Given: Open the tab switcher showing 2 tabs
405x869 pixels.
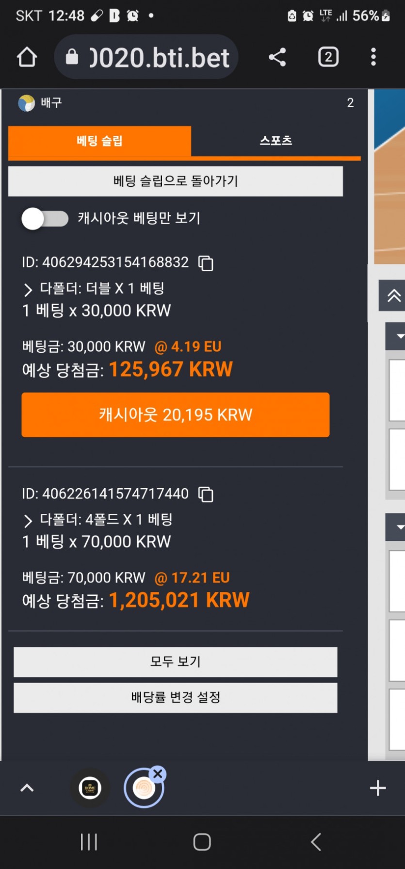Looking at the screenshot, I should (328, 57).
